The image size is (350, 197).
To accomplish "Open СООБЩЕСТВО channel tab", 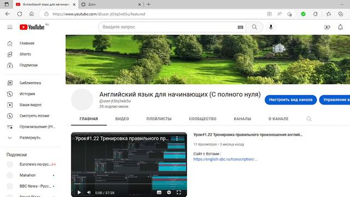I will tap(203, 119).
